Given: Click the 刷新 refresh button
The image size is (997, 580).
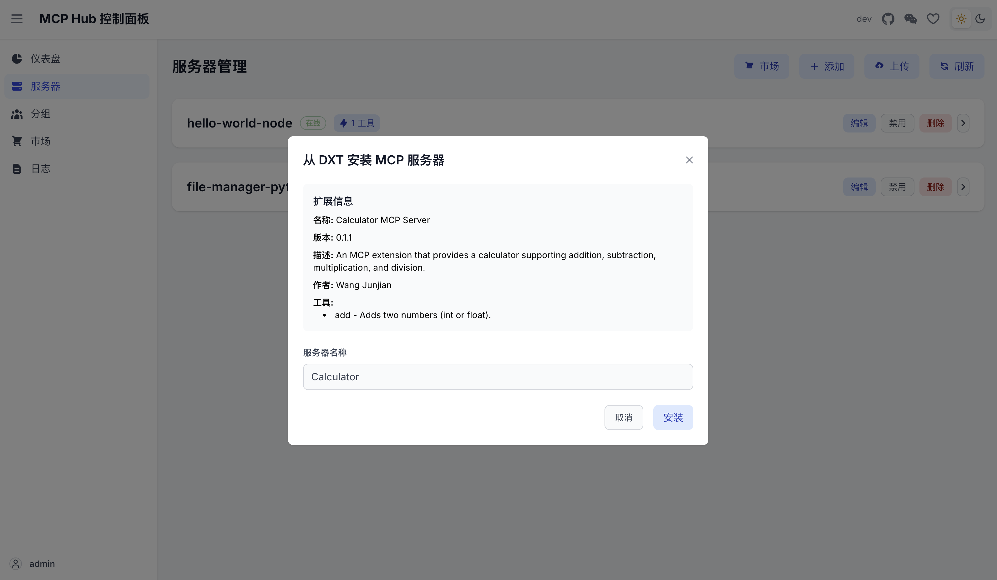Looking at the screenshot, I should (x=956, y=66).
